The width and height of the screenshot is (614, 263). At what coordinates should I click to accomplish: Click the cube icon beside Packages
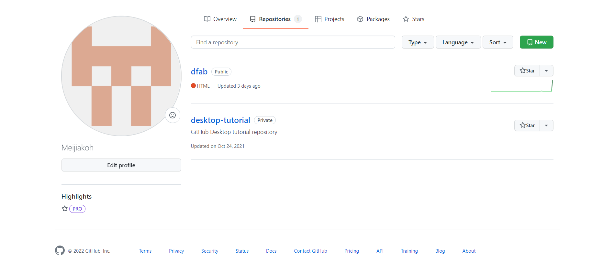[x=360, y=19]
